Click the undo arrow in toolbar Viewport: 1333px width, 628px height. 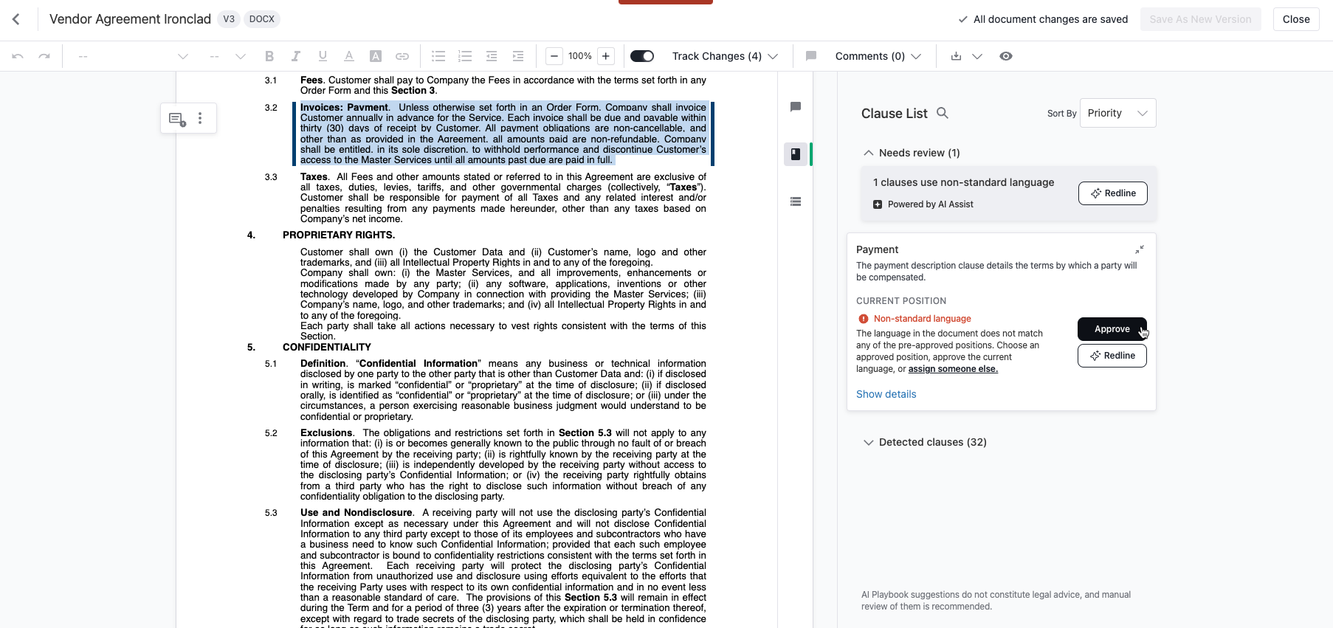(x=18, y=56)
